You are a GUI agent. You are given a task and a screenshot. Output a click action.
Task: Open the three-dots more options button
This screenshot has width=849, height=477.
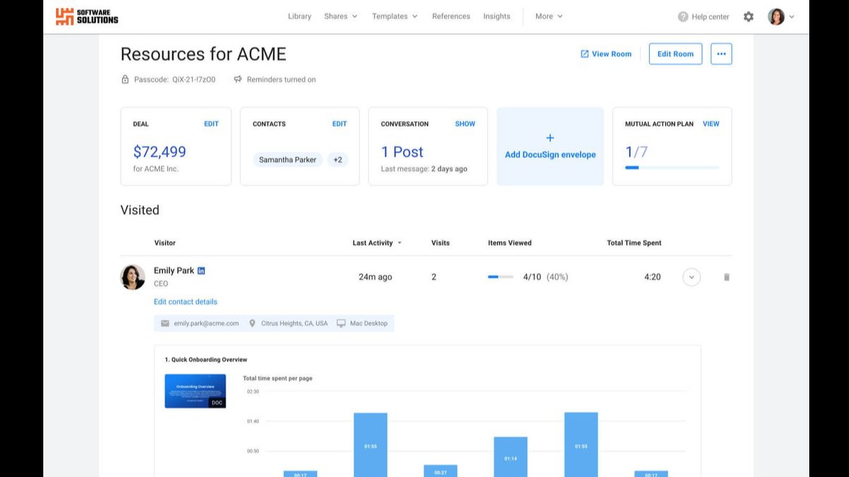point(721,54)
